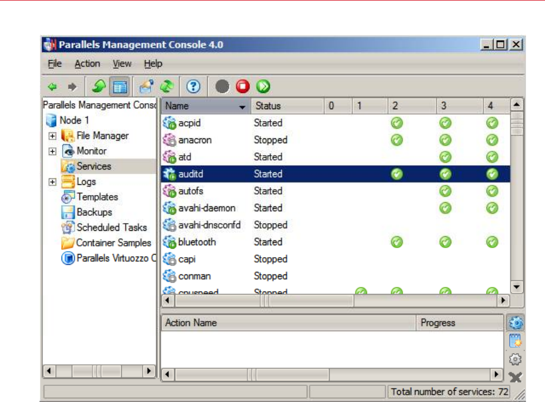Open the View menu
Viewport: 545px width, 402px height.
pos(122,64)
